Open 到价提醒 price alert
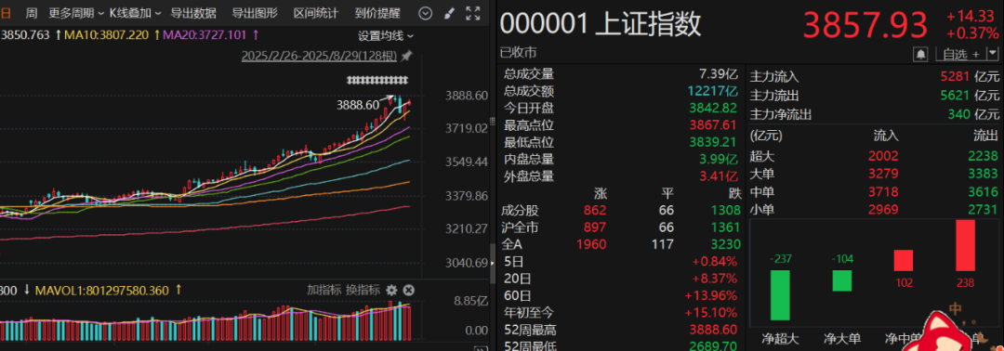The image size is (1004, 351). click(x=377, y=13)
